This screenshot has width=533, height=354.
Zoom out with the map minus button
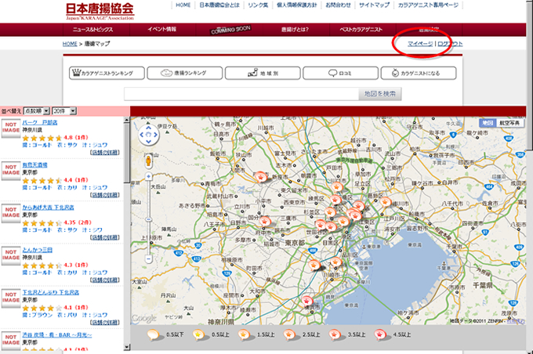[149, 259]
